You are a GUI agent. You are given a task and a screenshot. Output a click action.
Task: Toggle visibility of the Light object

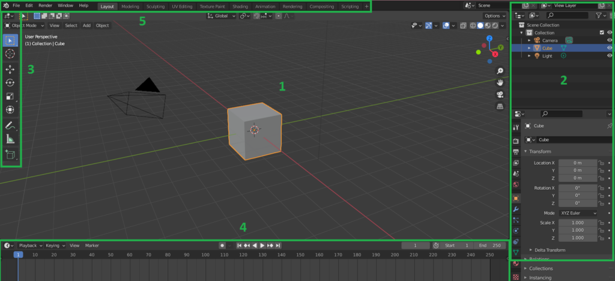[610, 56]
